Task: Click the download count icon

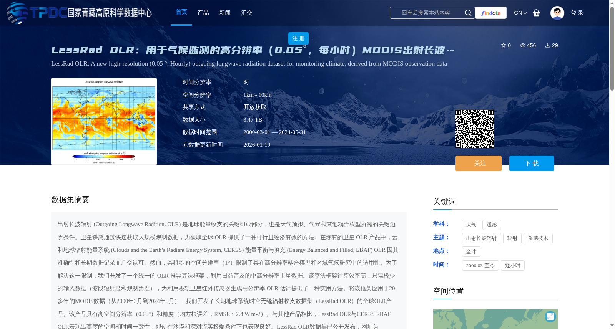Action: click(x=548, y=45)
